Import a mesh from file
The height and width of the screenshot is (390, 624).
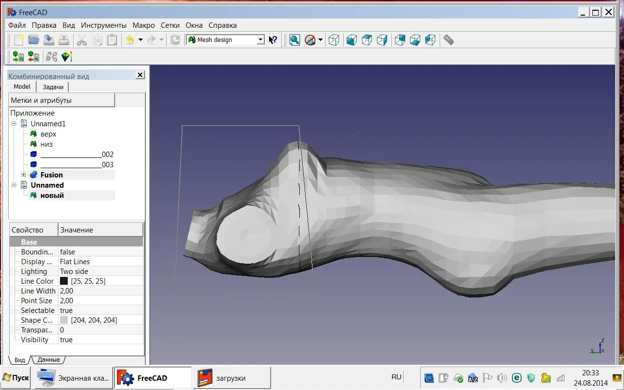pyautogui.click(x=19, y=57)
